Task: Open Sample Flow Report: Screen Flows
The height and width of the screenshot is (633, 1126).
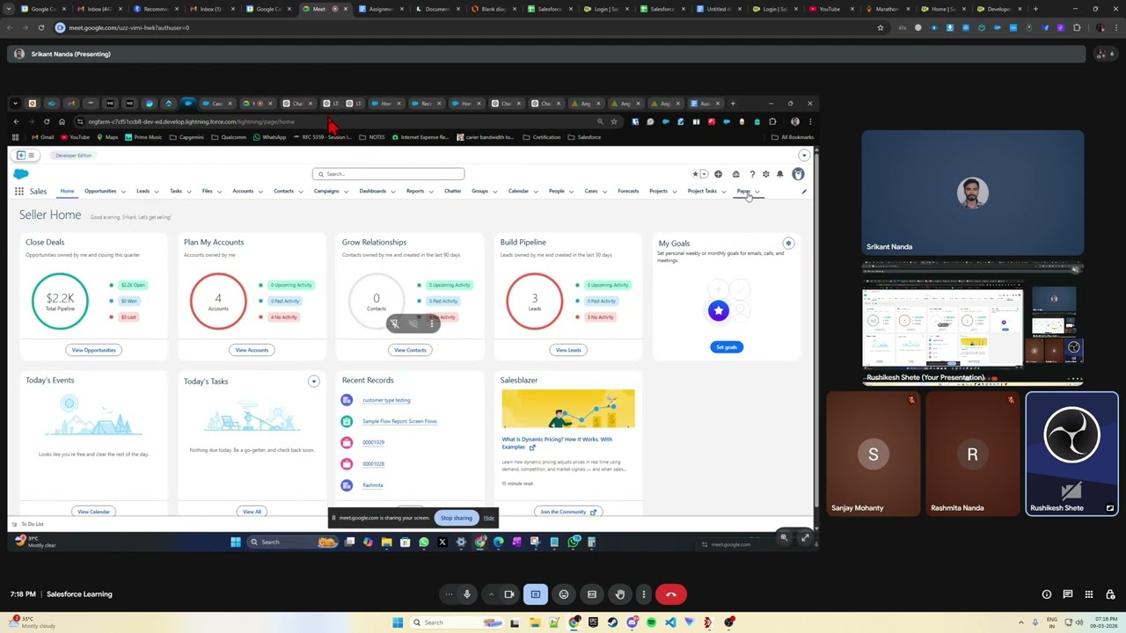Action: click(399, 421)
